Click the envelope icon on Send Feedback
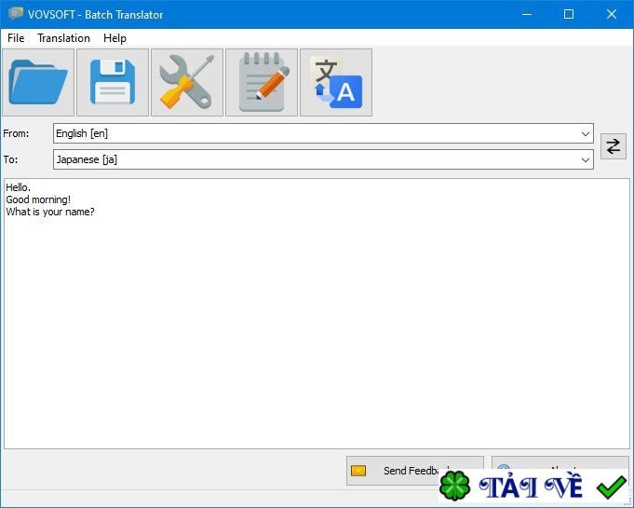 pyautogui.click(x=358, y=471)
